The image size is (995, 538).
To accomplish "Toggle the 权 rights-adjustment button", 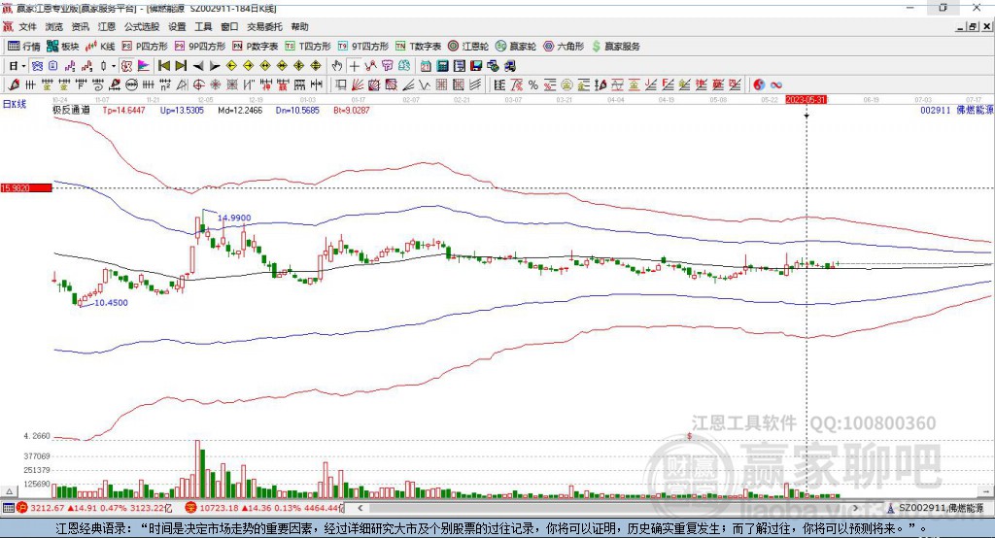I will [127, 66].
